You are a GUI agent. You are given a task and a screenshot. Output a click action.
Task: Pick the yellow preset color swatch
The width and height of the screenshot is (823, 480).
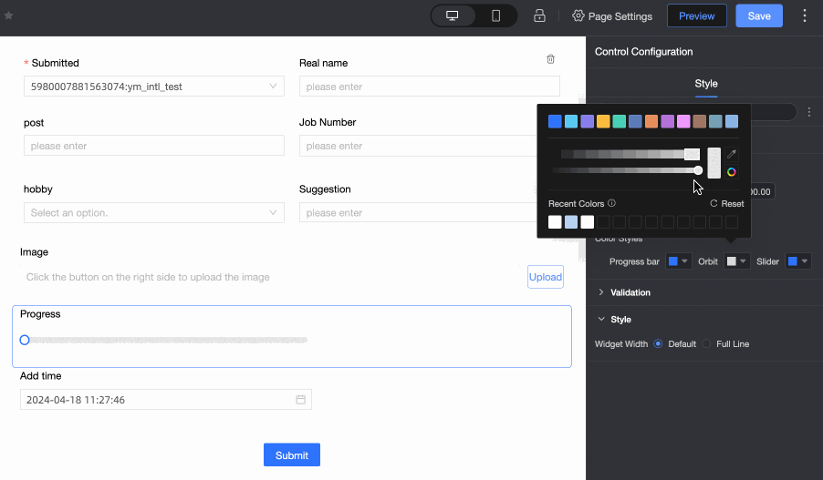pos(603,121)
